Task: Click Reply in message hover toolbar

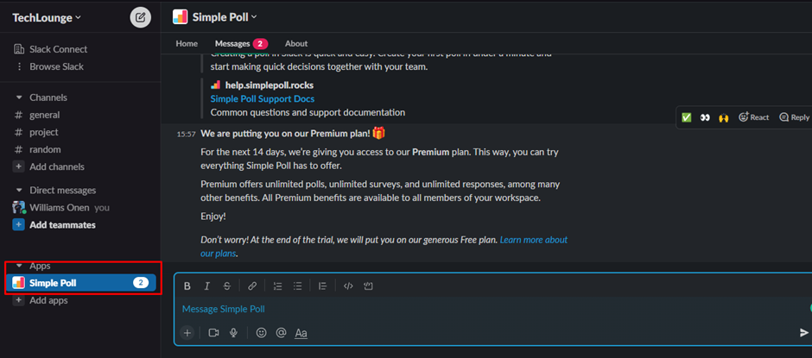Action: click(795, 117)
